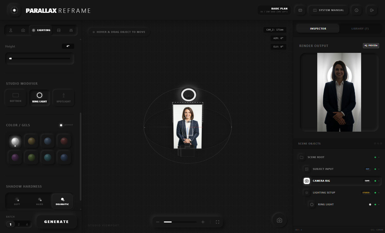Select the Soft shadow hardness option
Image resolution: width=385 pixels, height=233 pixels.
point(17,201)
